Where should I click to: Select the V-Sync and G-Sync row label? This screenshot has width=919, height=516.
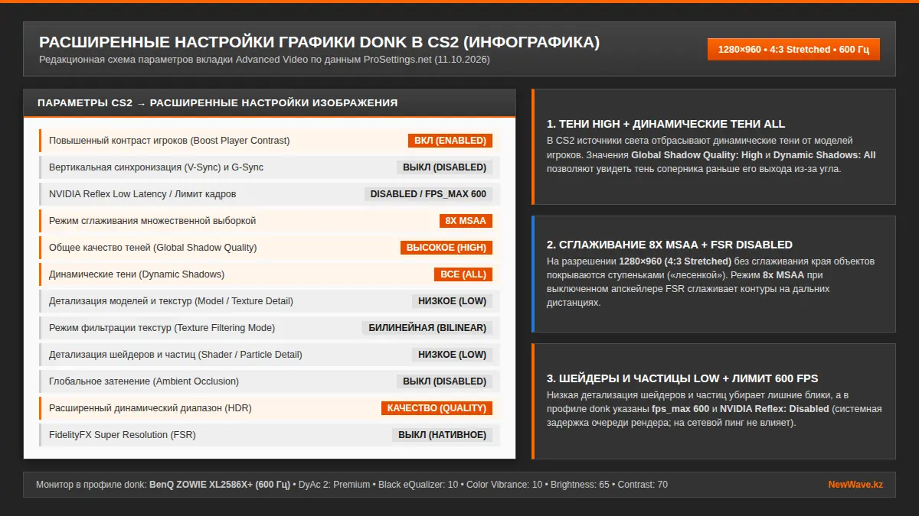point(156,167)
